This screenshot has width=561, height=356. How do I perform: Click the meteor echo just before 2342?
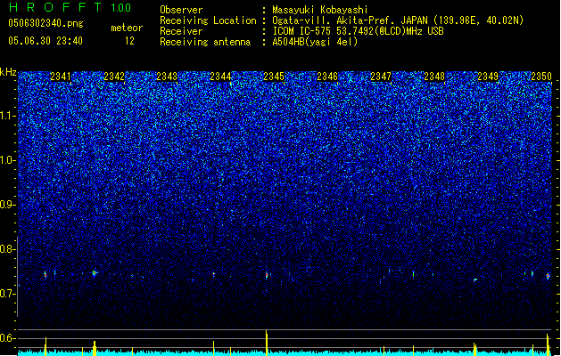click(95, 273)
